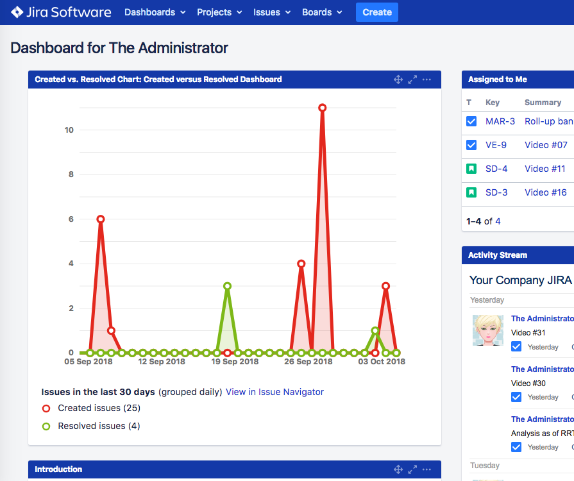Click the status checkbox beside Video #31 activity entry

[x=516, y=346]
